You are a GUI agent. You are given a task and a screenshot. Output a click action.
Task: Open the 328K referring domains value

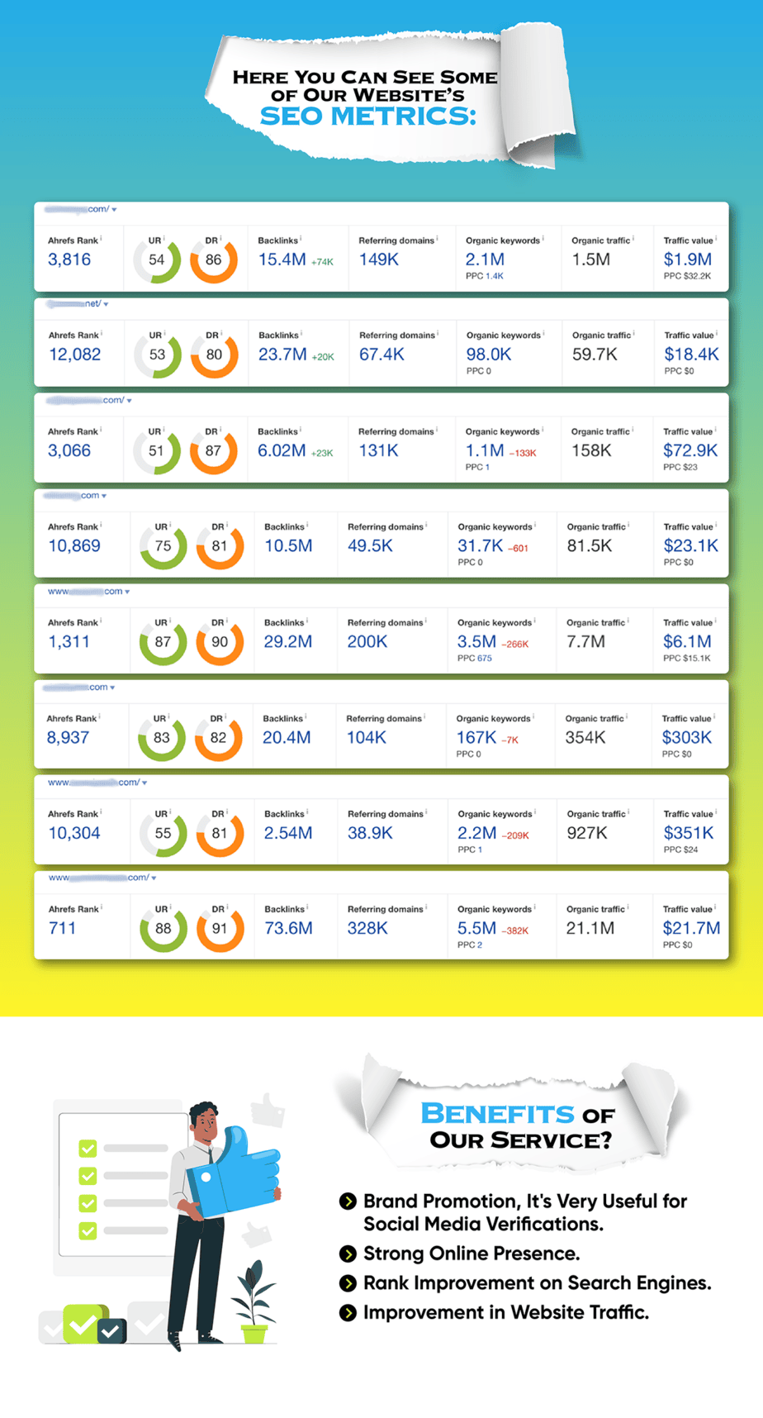pos(367,929)
